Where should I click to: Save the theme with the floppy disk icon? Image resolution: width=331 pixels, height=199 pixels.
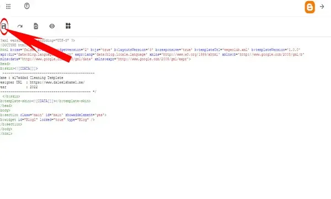coord(4,26)
